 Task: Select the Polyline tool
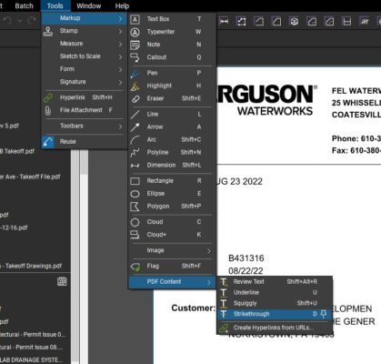[172, 153]
